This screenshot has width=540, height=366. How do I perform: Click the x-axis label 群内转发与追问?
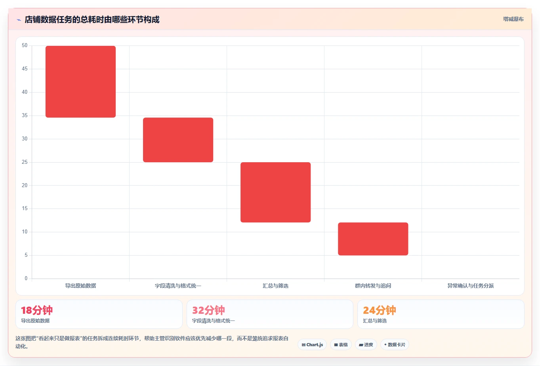[373, 286]
